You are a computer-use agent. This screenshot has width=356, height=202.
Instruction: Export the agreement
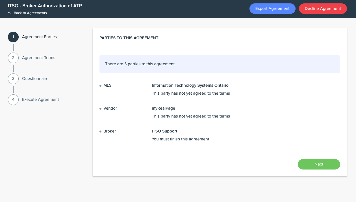coord(272,8)
